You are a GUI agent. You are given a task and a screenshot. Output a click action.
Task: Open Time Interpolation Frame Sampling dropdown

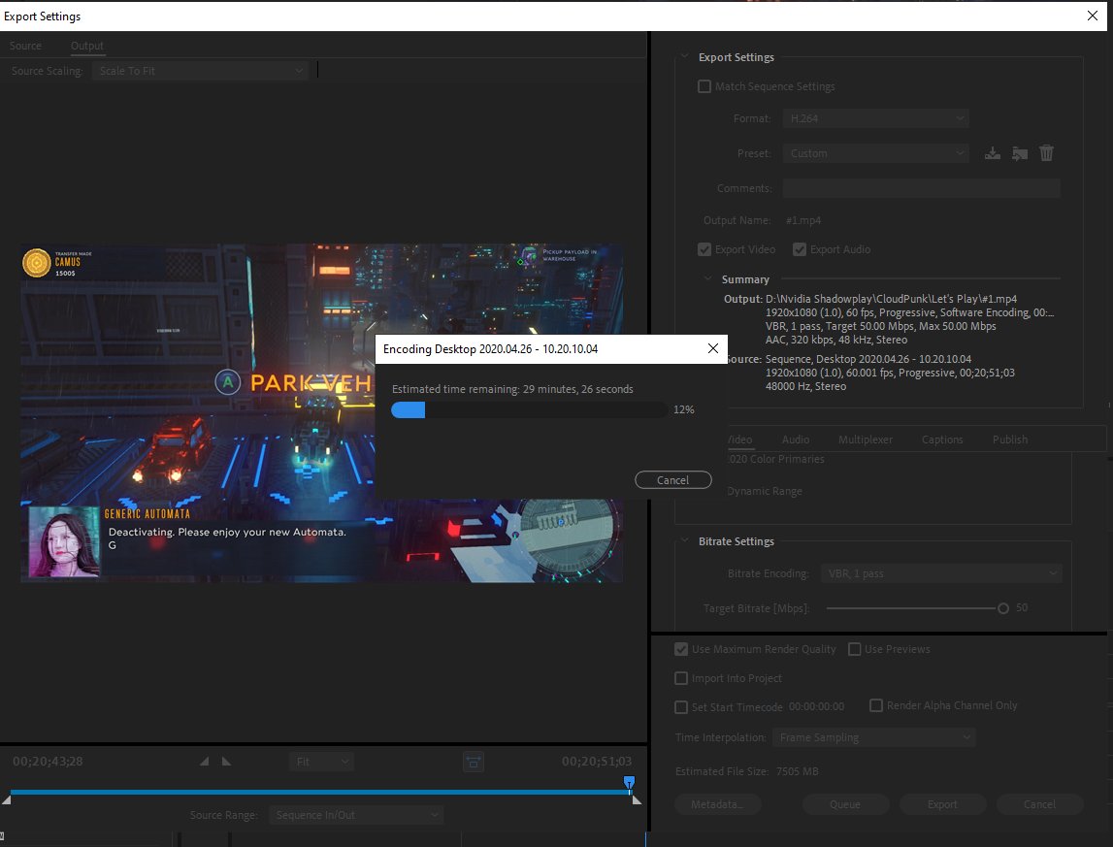(873, 737)
